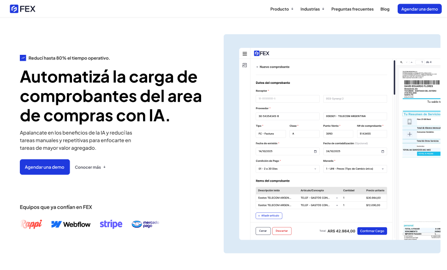Click the Stripe logo
Image resolution: width=447 pixels, height=270 pixels.
(111, 224)
